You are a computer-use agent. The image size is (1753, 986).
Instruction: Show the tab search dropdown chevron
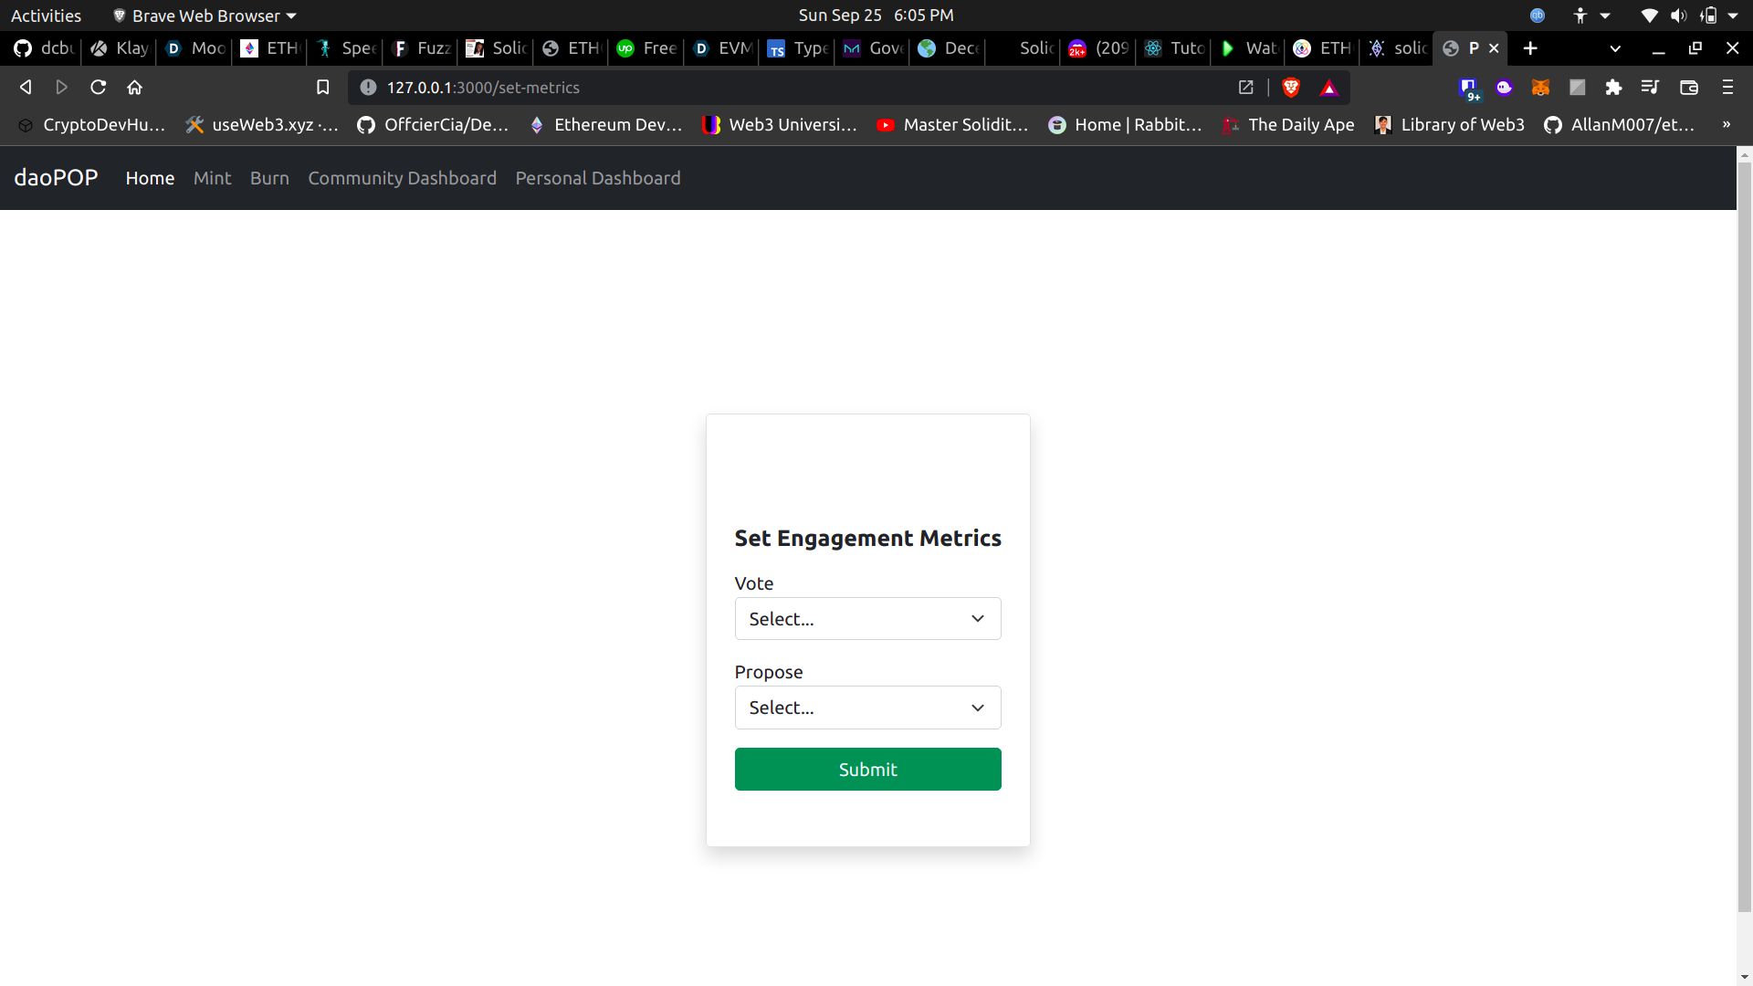point(1615,47)
